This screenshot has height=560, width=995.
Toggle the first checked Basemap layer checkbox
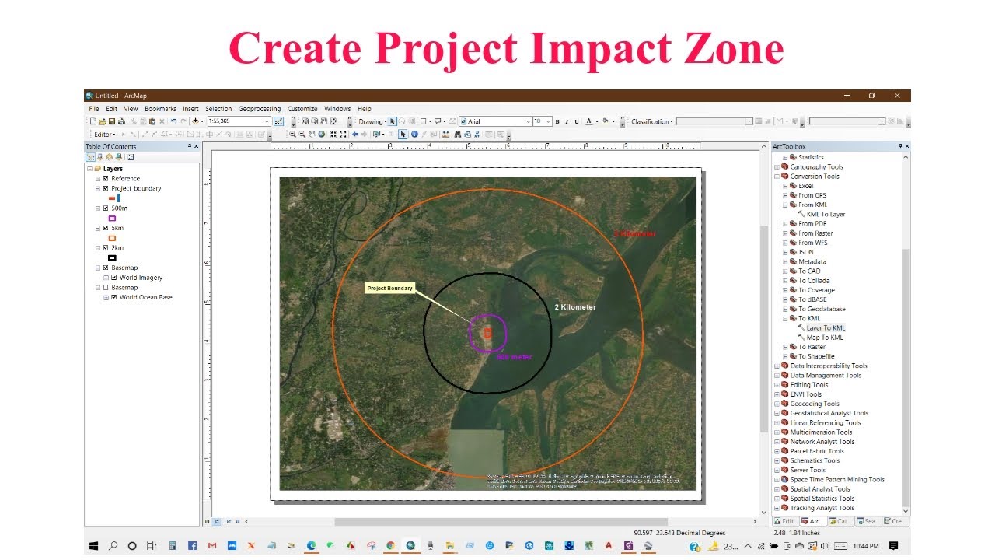[x=106, y=268]
